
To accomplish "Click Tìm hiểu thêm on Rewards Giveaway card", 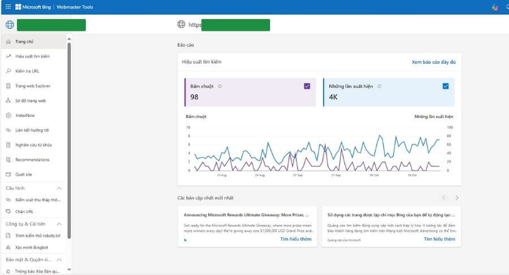I will click(296, 239).
